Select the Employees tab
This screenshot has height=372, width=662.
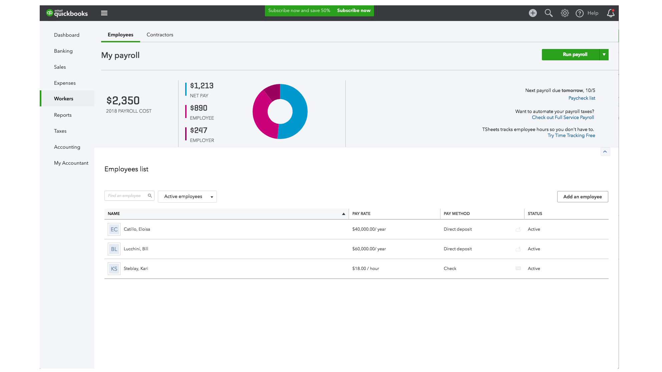(120, 35)
